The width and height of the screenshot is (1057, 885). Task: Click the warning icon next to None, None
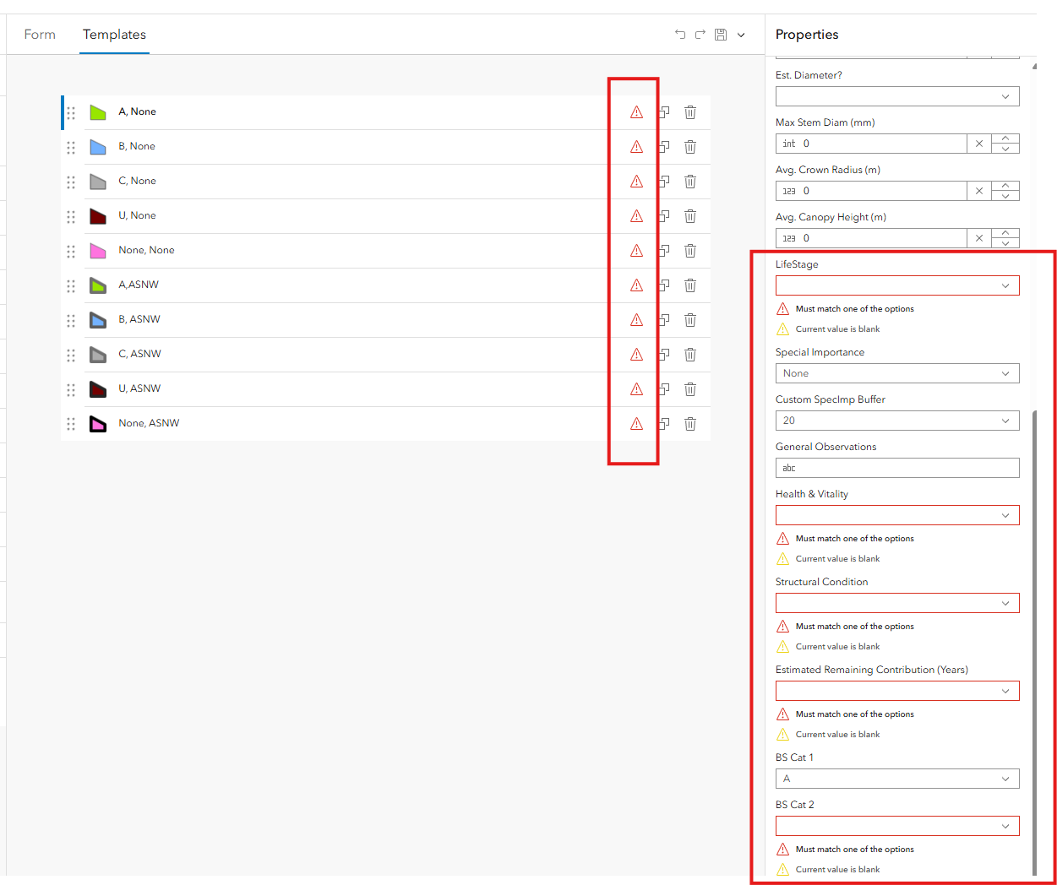[635, 250]
